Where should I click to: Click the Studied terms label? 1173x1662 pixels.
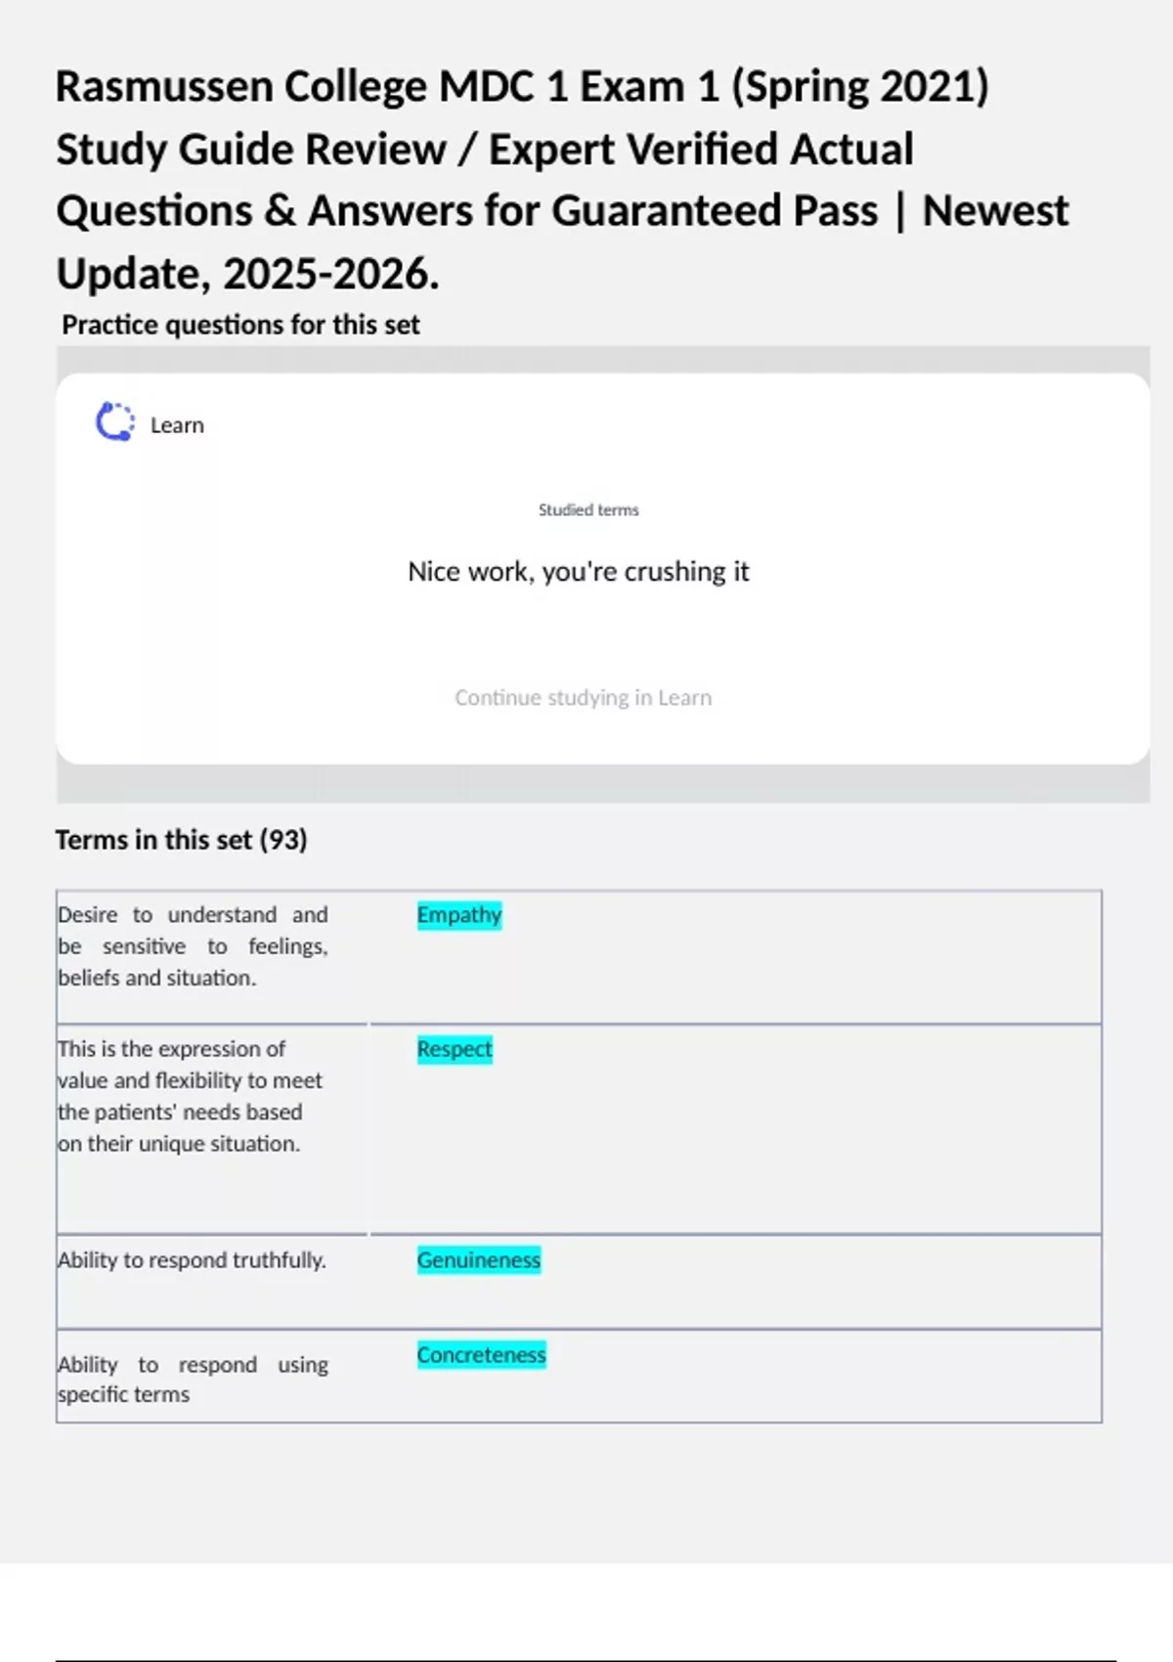pos(588,509)
